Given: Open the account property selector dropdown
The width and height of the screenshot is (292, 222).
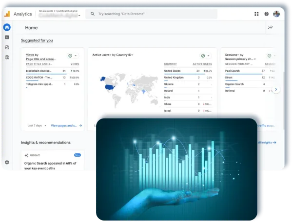Looking at the screenshot, I should tap(59, 15).
